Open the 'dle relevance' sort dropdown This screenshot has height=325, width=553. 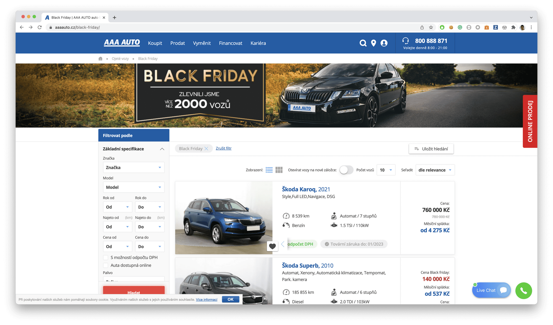point(435,170)
